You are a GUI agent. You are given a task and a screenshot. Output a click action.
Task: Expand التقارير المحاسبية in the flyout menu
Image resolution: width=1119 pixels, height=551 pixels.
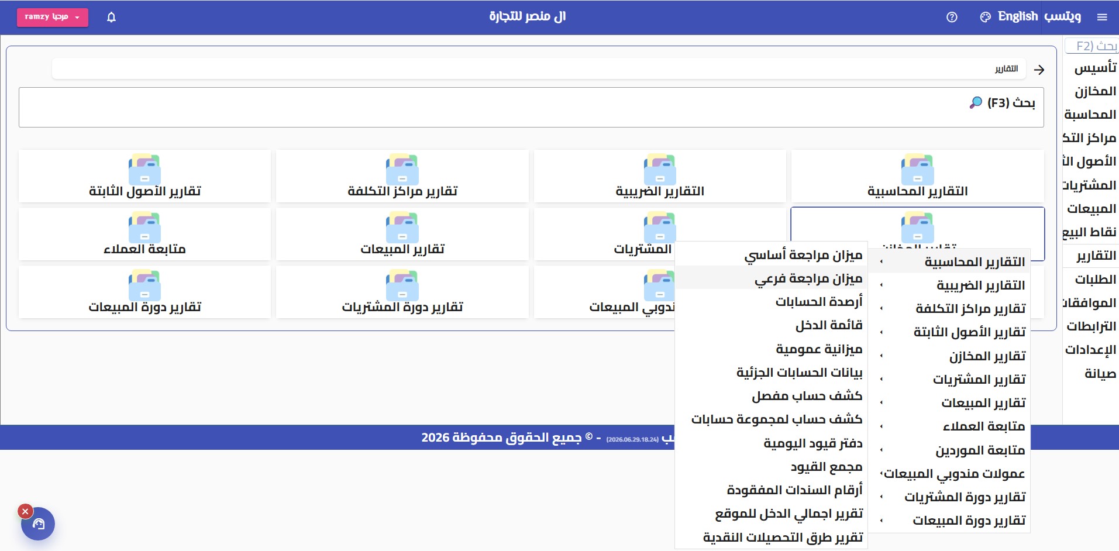coord(949,262)
